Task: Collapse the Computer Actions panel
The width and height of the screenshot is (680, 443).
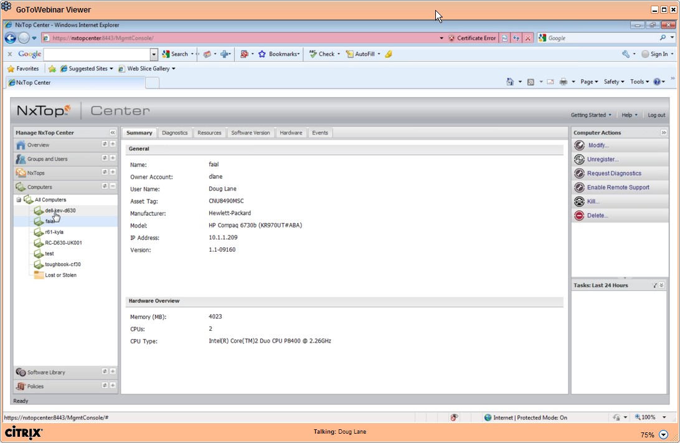Action: coord(664,132)
